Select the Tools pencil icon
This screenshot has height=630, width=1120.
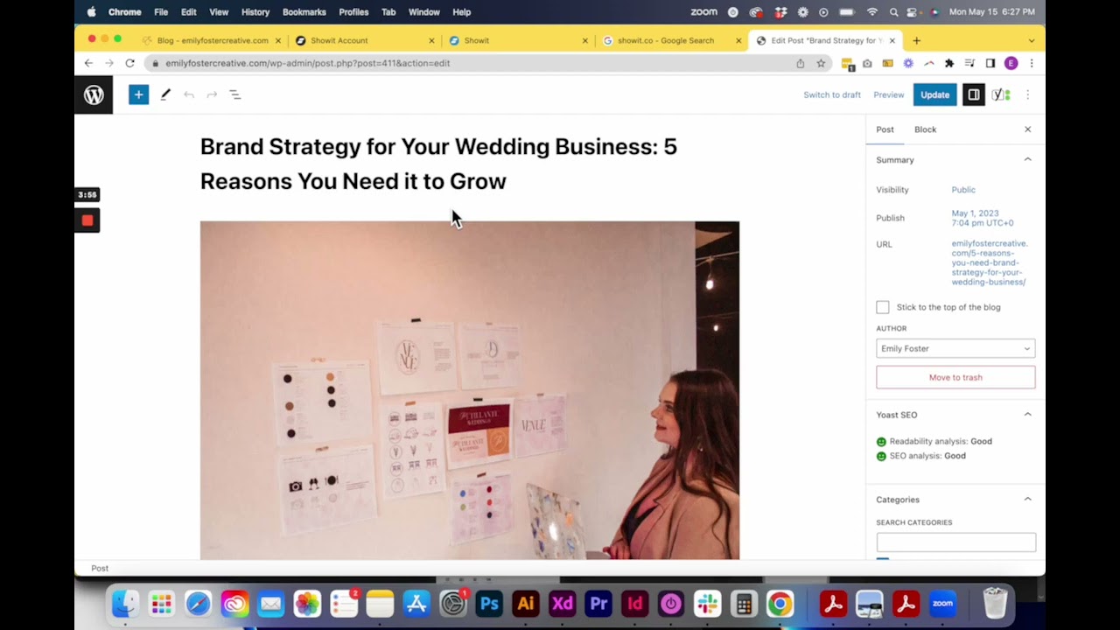165,94
